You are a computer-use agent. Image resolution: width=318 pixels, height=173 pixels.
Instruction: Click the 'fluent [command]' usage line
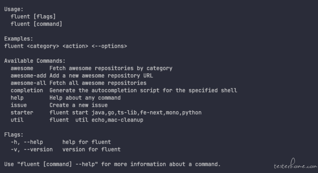[37, 24]
